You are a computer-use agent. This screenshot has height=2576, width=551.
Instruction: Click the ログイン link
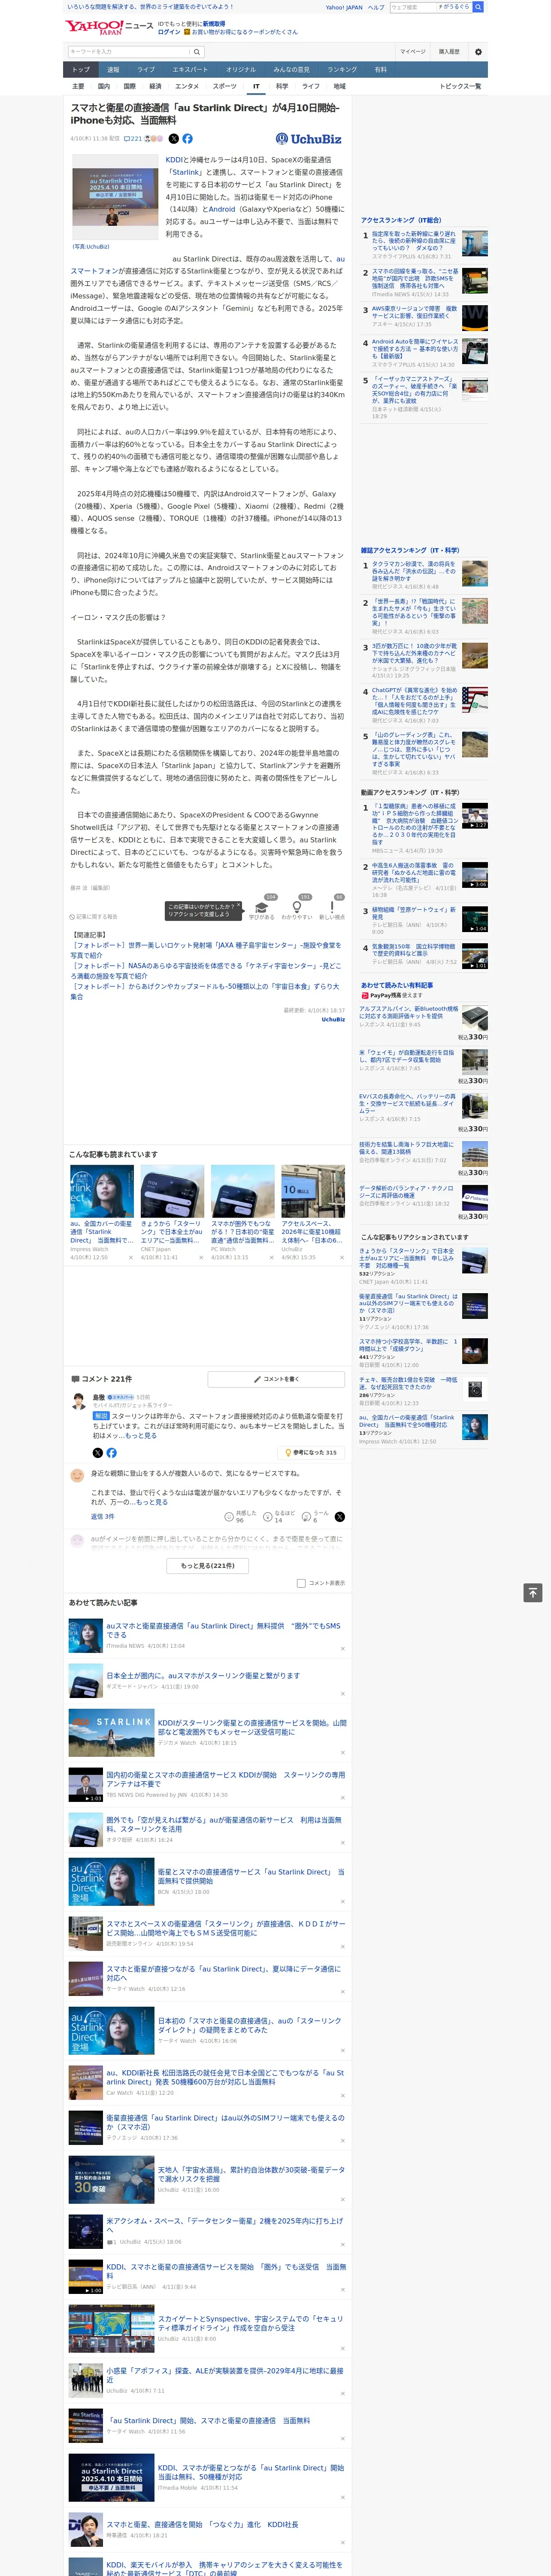pyautogui.click(x=169, y=32)
